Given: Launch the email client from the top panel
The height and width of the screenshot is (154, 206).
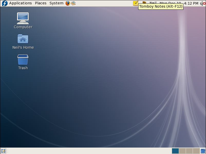Looking at the screenshot, I should coord(73,3).
